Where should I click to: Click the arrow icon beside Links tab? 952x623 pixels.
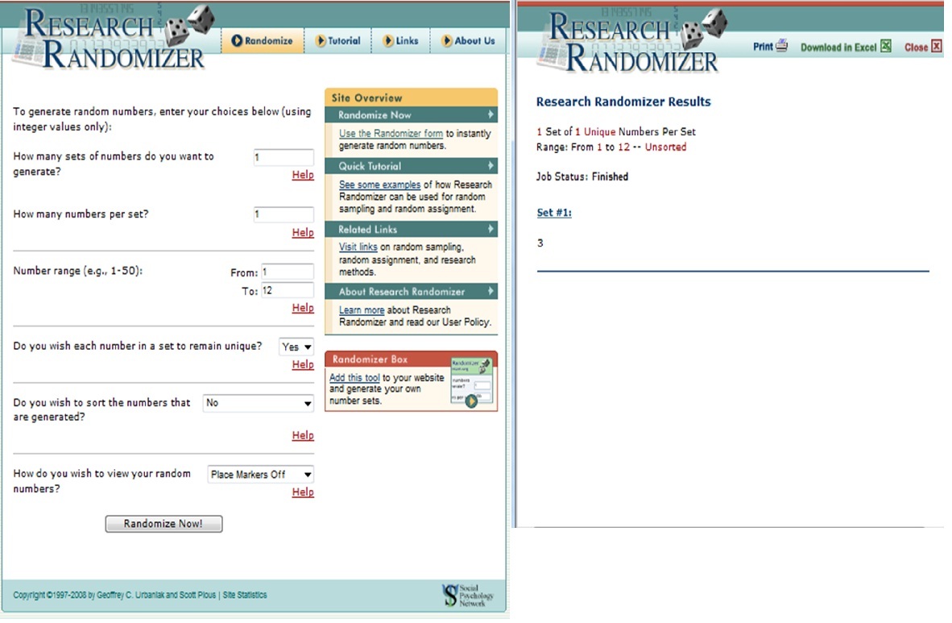[388, 41]
